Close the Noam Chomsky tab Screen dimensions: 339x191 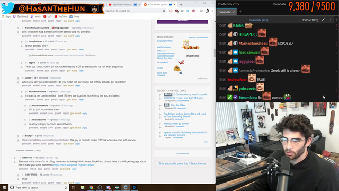[x=139, y=5]
